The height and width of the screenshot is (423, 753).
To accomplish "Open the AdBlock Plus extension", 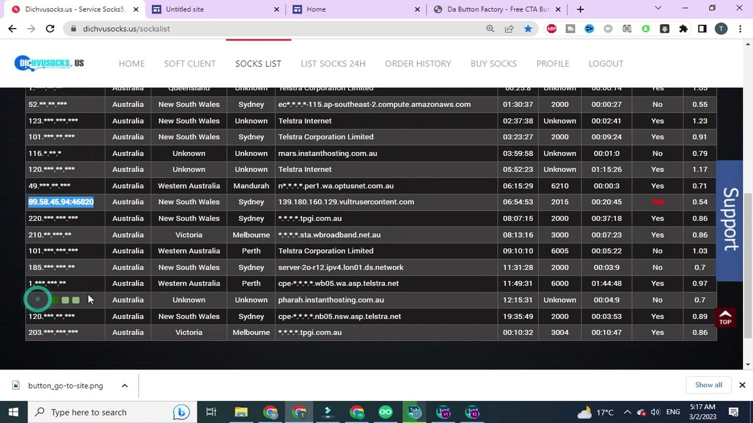I will click(551, 29).
